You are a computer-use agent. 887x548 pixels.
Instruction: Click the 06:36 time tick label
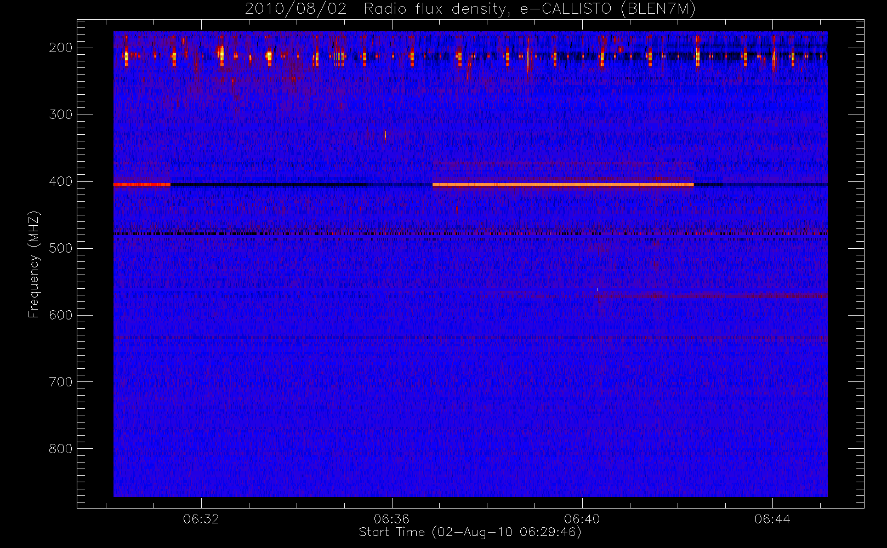point(391,519)
